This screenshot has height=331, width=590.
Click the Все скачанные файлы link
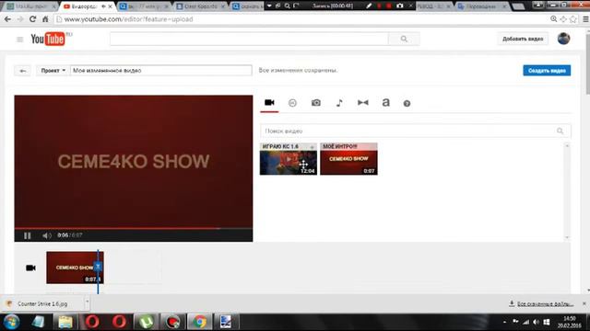point(541,303)
